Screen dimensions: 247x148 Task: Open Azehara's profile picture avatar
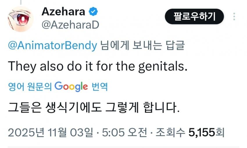click(21, 19)
